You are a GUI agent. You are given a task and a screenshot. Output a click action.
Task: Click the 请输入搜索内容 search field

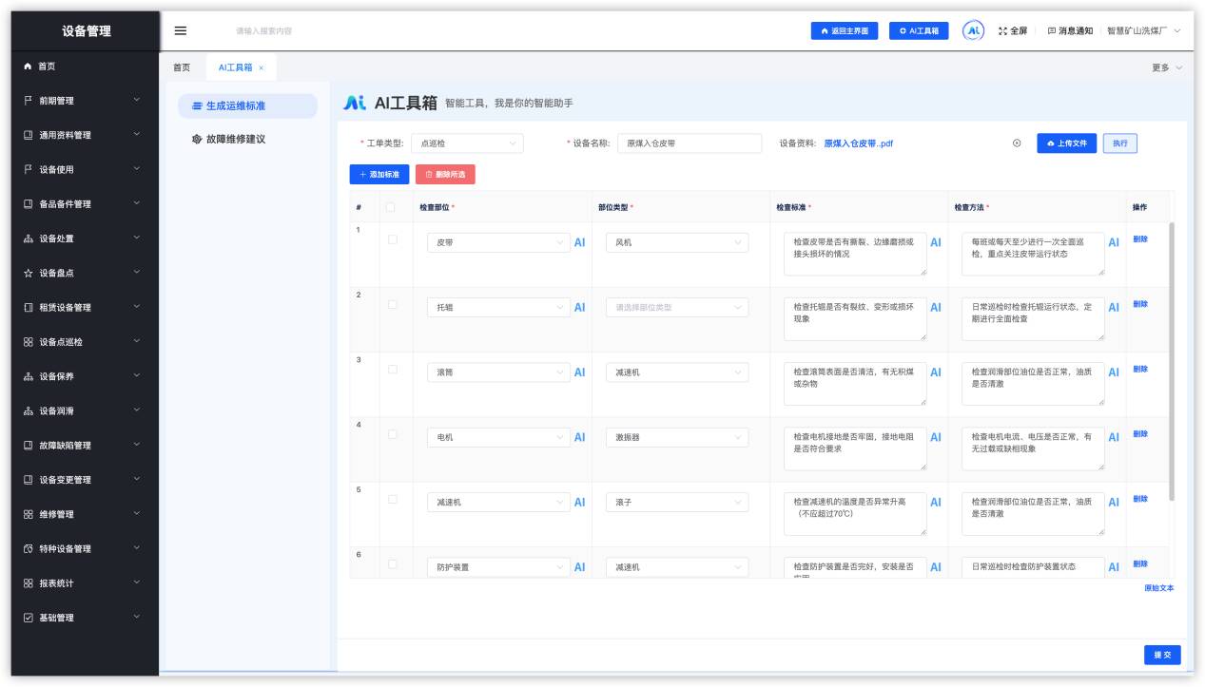[263, 31]
